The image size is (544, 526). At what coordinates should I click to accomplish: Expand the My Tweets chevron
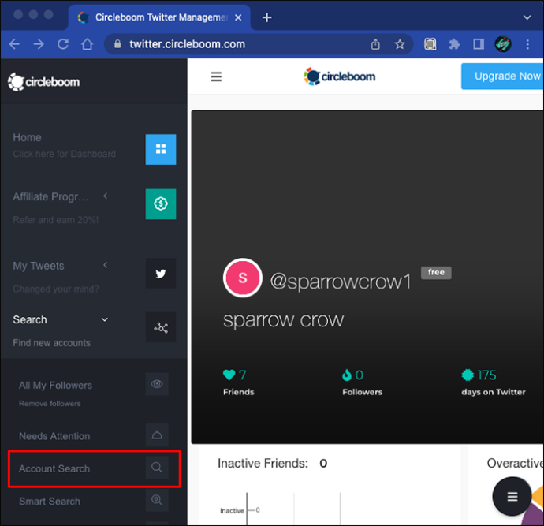(105, 265)
